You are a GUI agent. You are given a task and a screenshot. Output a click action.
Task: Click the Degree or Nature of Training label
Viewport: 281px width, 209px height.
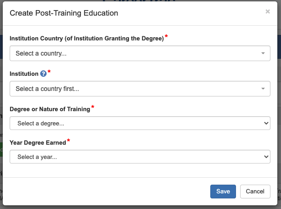[x=50, y=109]
